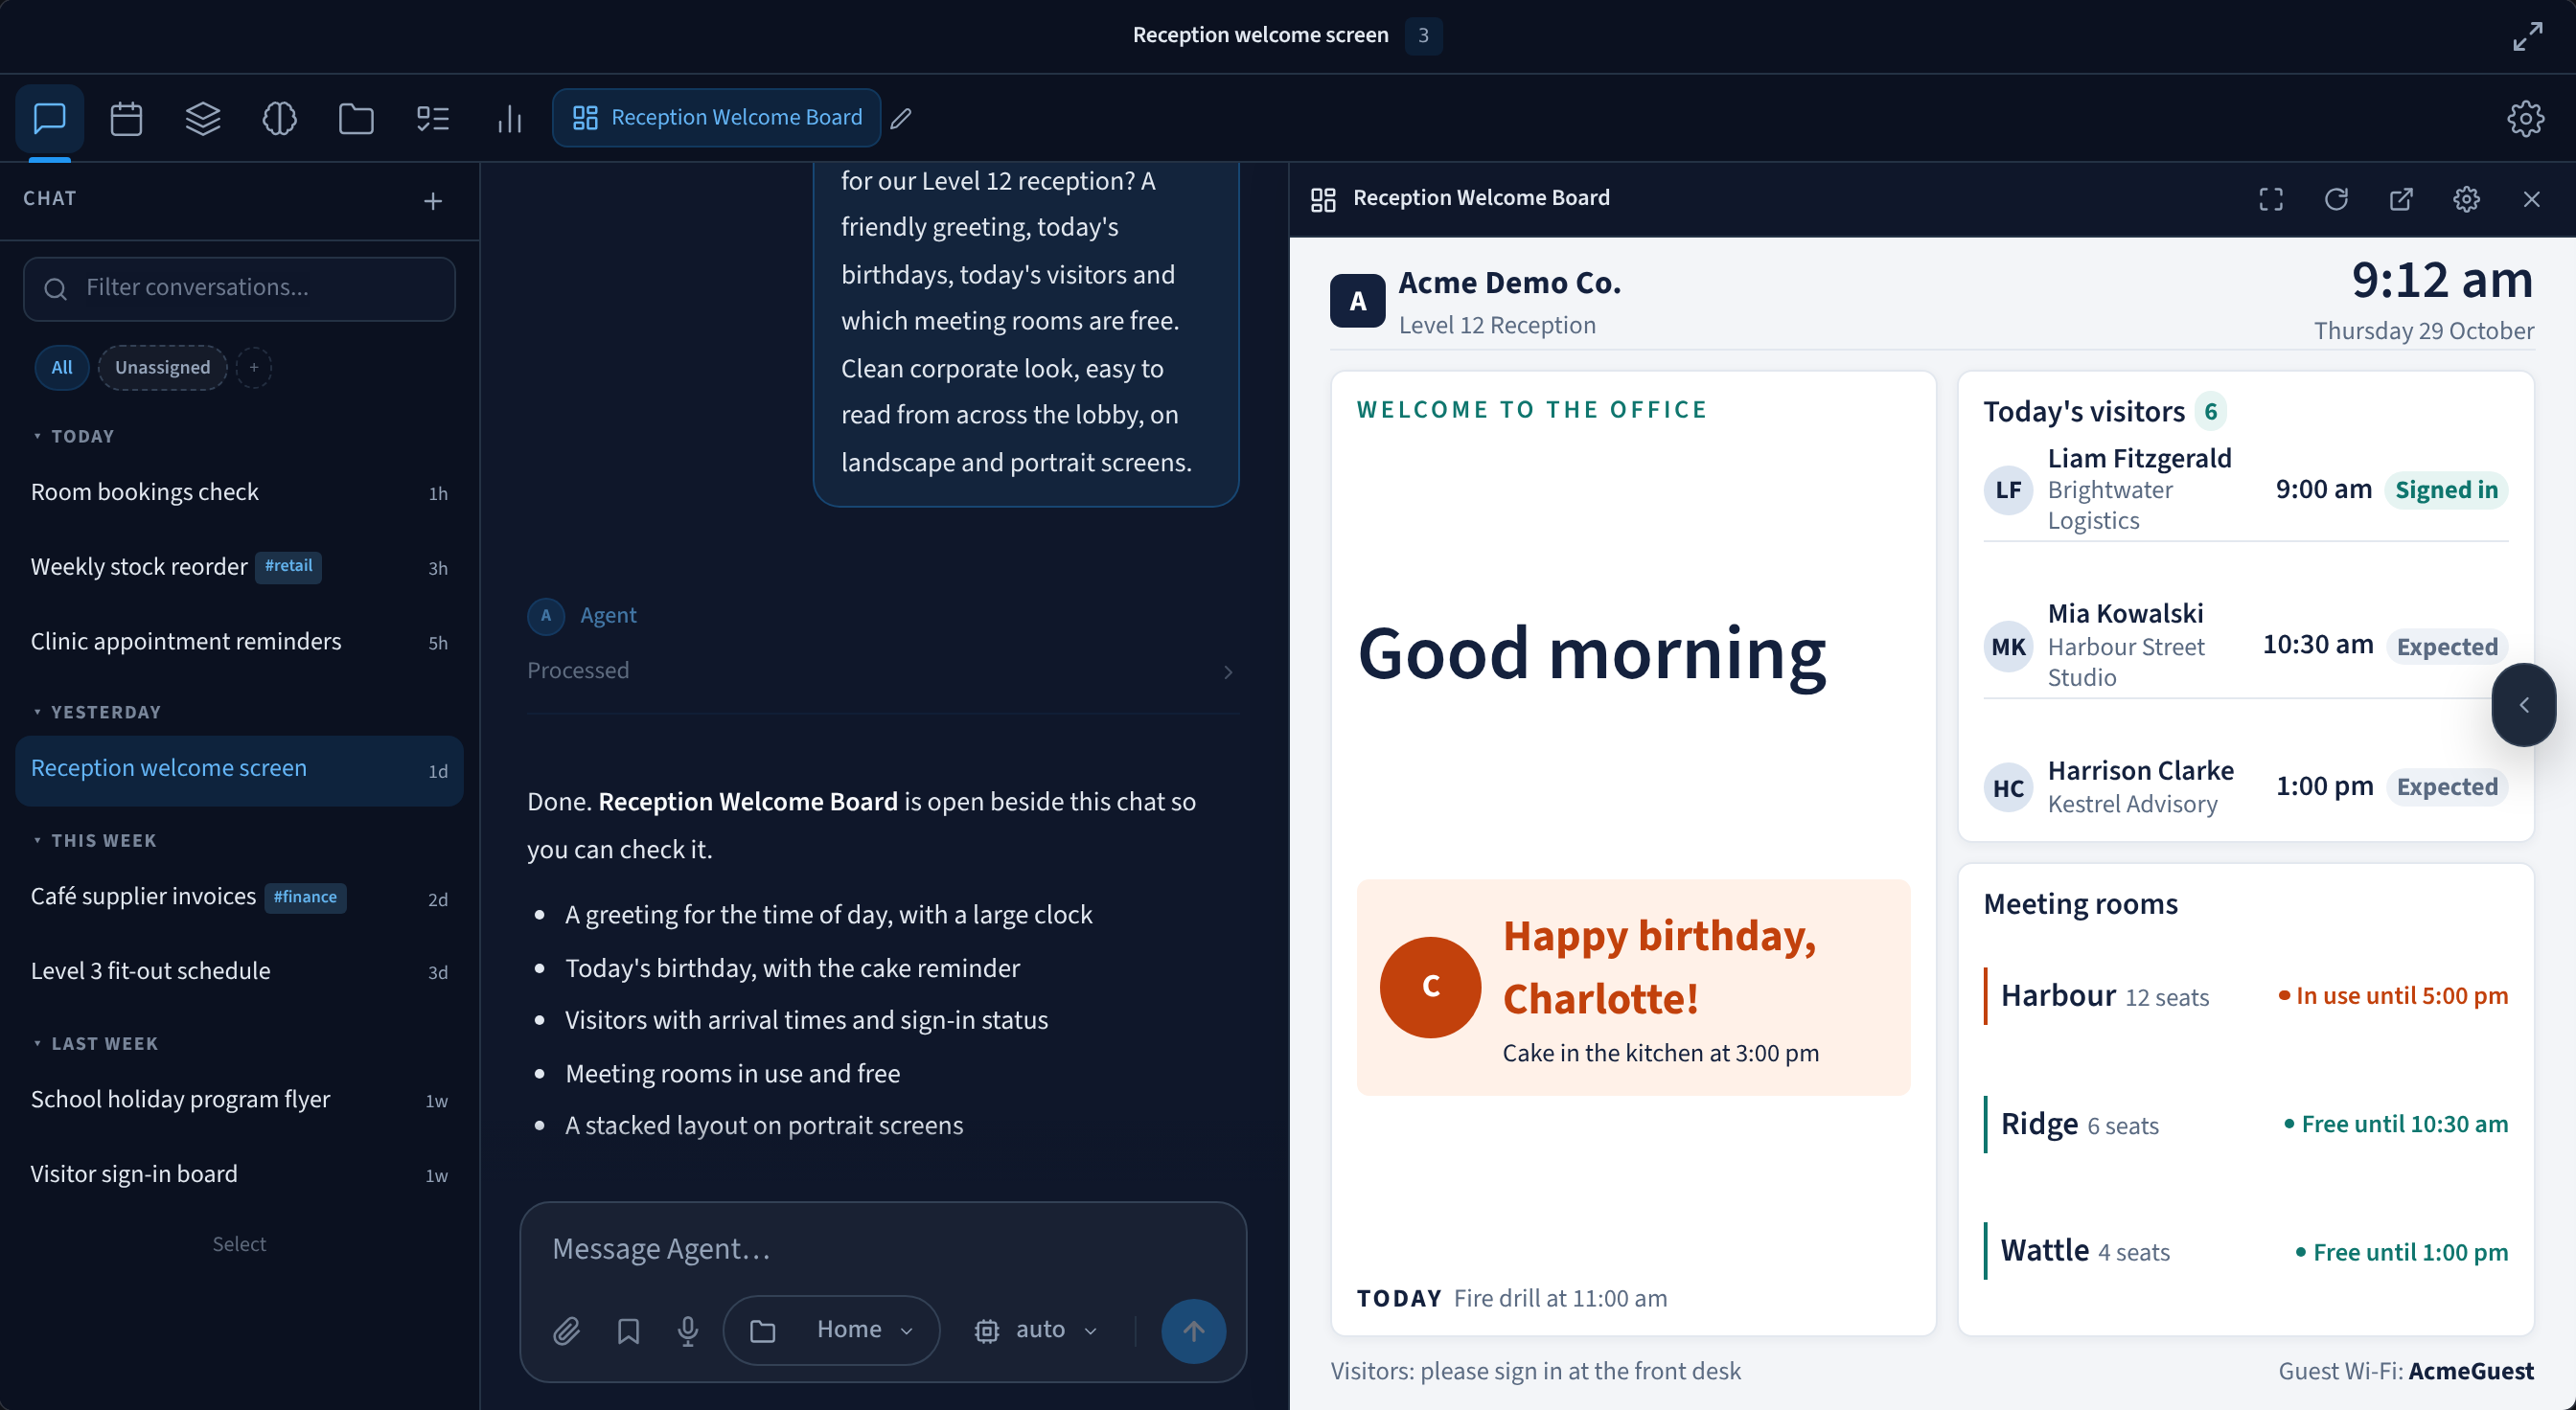Open the calendar icon in the top toolbar
The image size is (2576, 1410).
(x=126, y=118)
